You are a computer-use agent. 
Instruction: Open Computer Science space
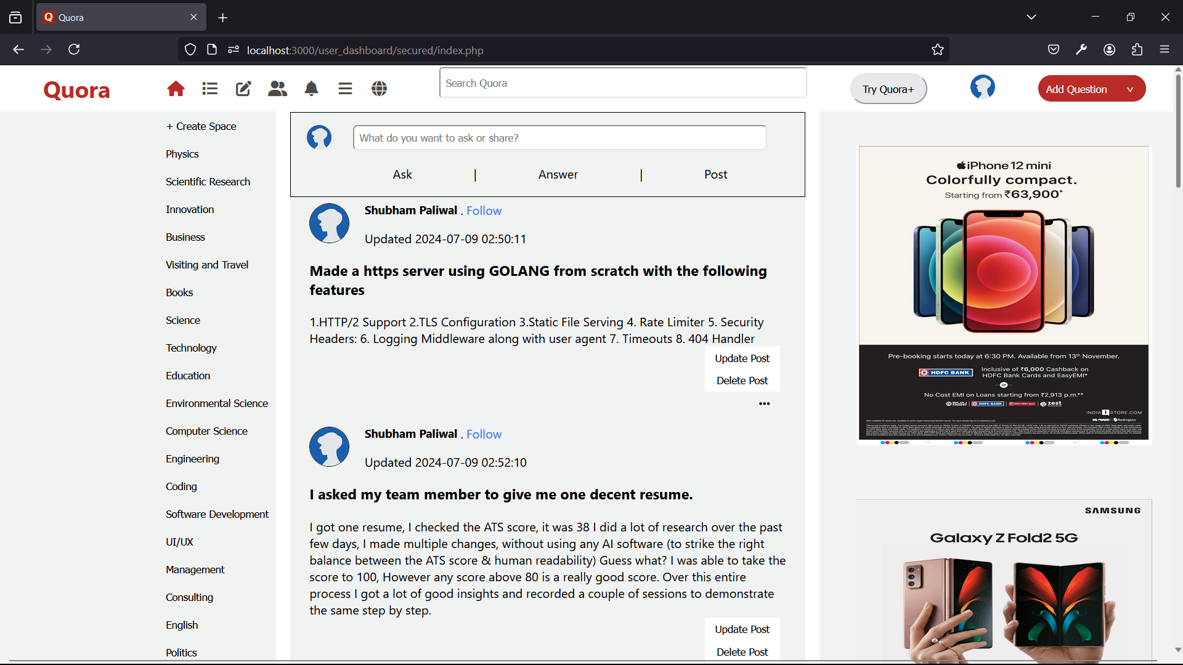(x=206, y=431)
